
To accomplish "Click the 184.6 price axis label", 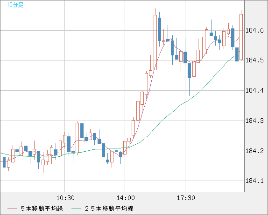I will [254, 31].
